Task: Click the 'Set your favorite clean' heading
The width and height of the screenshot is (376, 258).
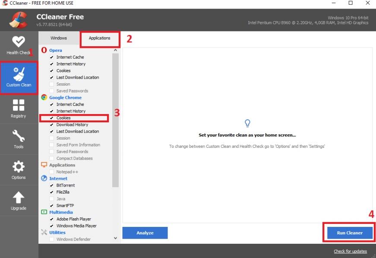Action: coord(247,135)
